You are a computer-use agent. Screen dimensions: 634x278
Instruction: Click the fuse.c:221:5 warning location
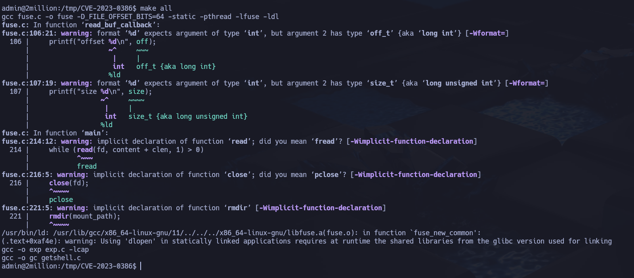27,208
